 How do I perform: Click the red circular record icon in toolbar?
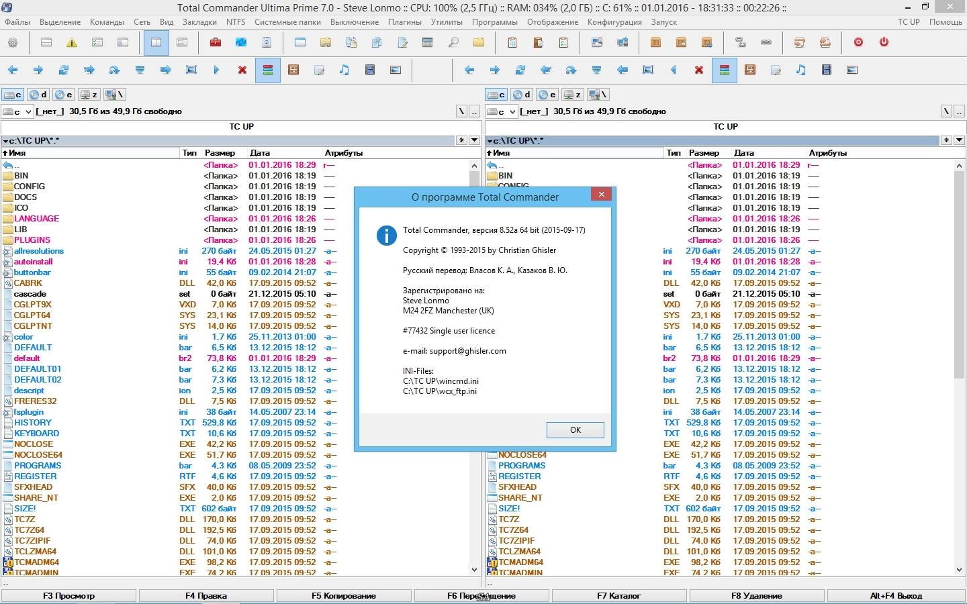[x=858, y=42]
